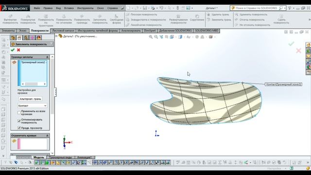This screenshot has width=311, height=175.
Task: Click Развертывание поверхности tool
Action: click(x=178, y=19)
